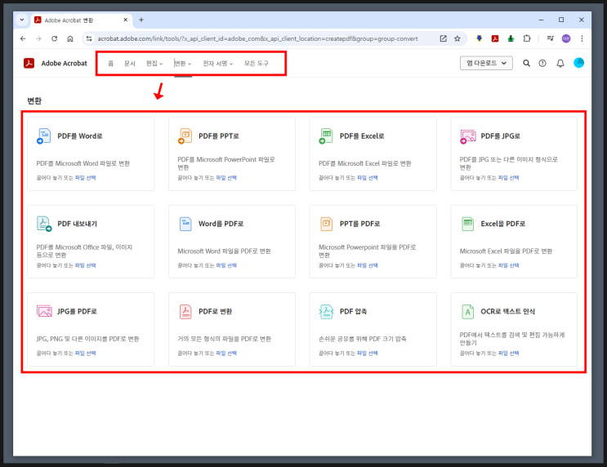Image resolution: width=607 pixels, height=467 pixels.
Task: Click 파일 선택 in PDF를 JPG로 card
Action: click(x=509, y=178)
